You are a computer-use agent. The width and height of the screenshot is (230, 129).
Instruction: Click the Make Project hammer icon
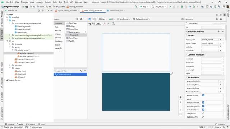[x=136, y=6]
